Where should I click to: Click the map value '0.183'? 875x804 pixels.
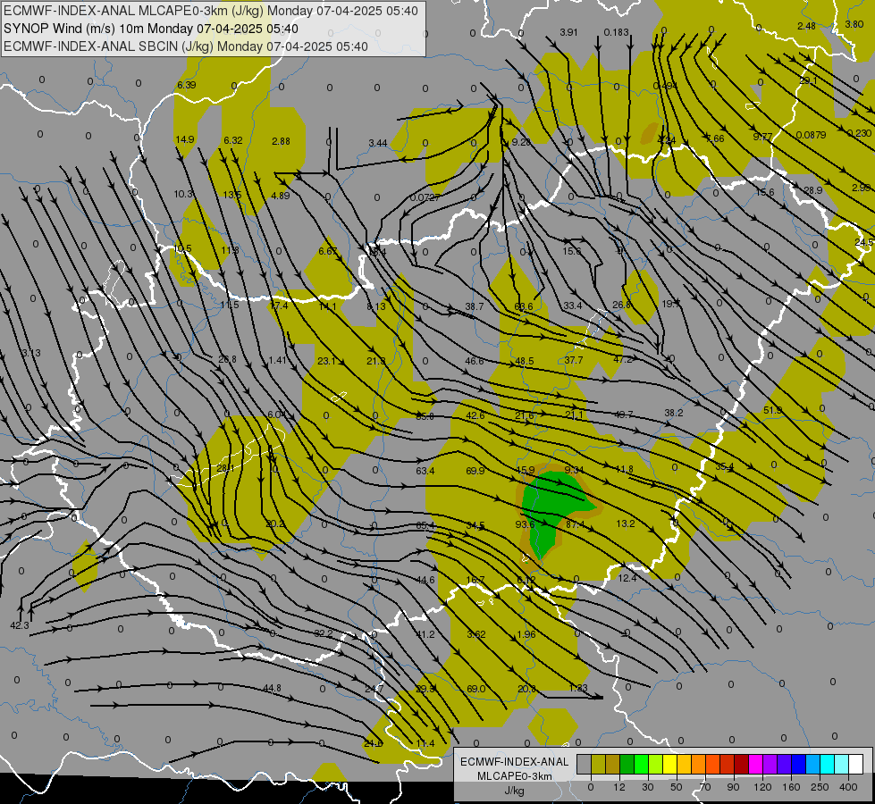616,32
